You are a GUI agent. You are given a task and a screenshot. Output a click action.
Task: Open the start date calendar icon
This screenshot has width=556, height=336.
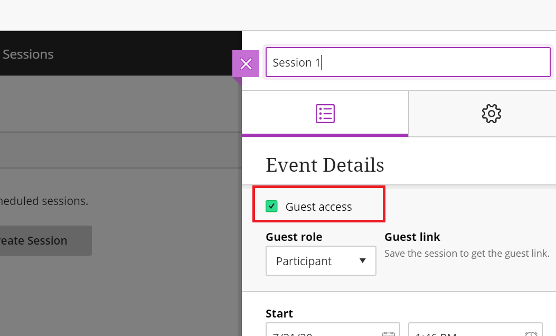(388, 333)
